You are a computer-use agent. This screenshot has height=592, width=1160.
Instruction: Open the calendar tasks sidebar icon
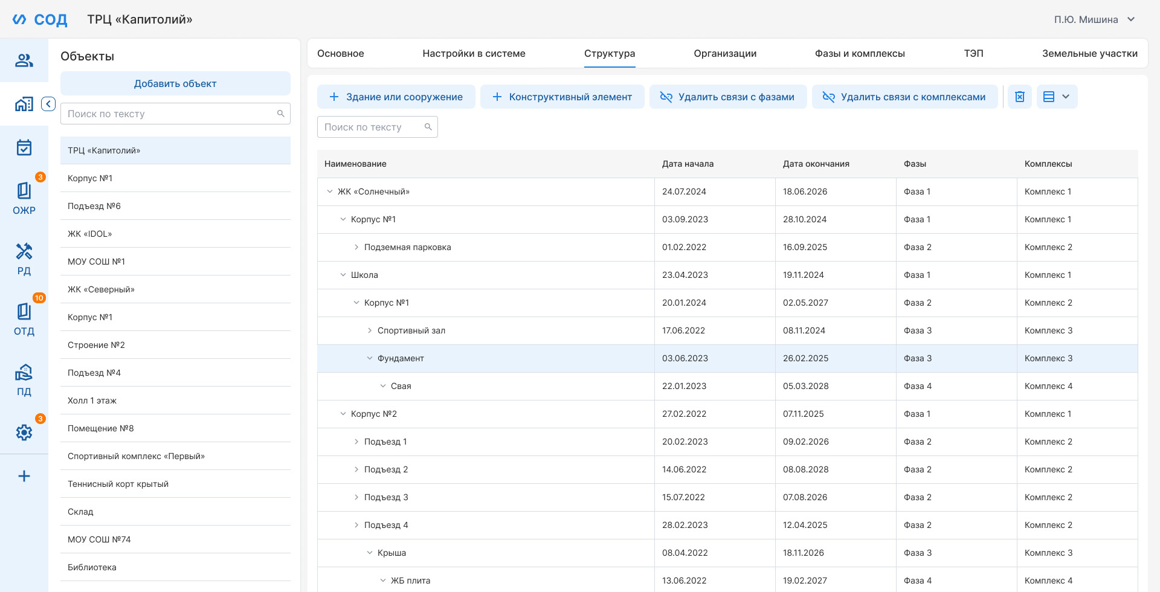pyautogui.click(x=24, y=147)
